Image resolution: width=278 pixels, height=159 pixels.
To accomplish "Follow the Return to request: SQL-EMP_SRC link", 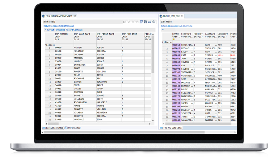I will pos(176,26).
